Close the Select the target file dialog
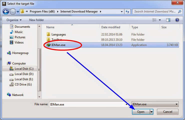 coord(177,2)
